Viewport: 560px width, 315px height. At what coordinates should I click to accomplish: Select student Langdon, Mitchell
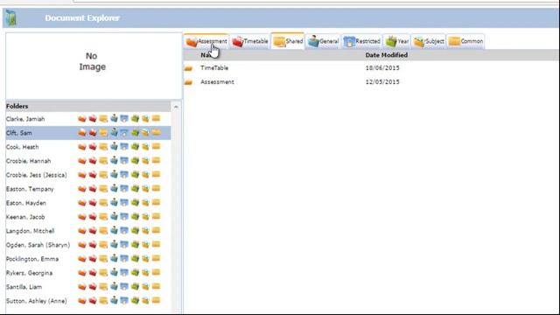(x=30, y=231)
